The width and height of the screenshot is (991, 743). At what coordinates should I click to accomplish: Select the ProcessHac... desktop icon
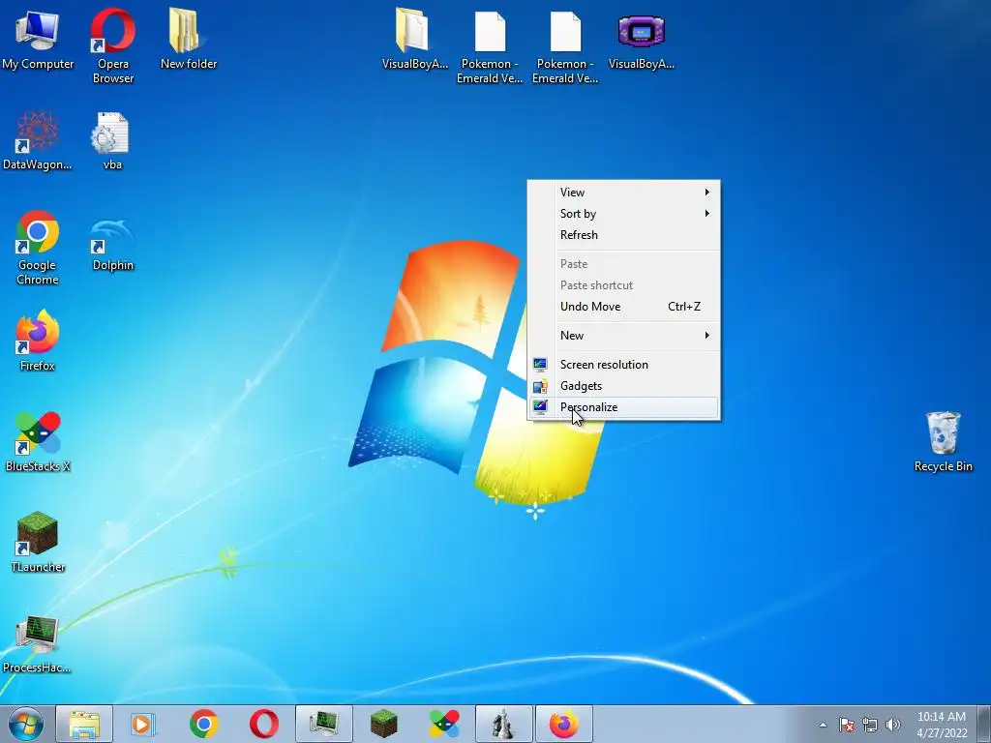pyautogui.click(x=37, y=643)
